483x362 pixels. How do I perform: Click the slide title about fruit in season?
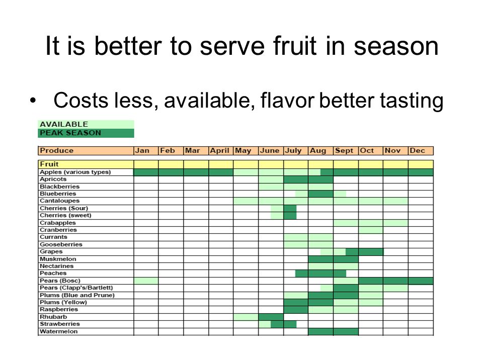tap(242, 46)
